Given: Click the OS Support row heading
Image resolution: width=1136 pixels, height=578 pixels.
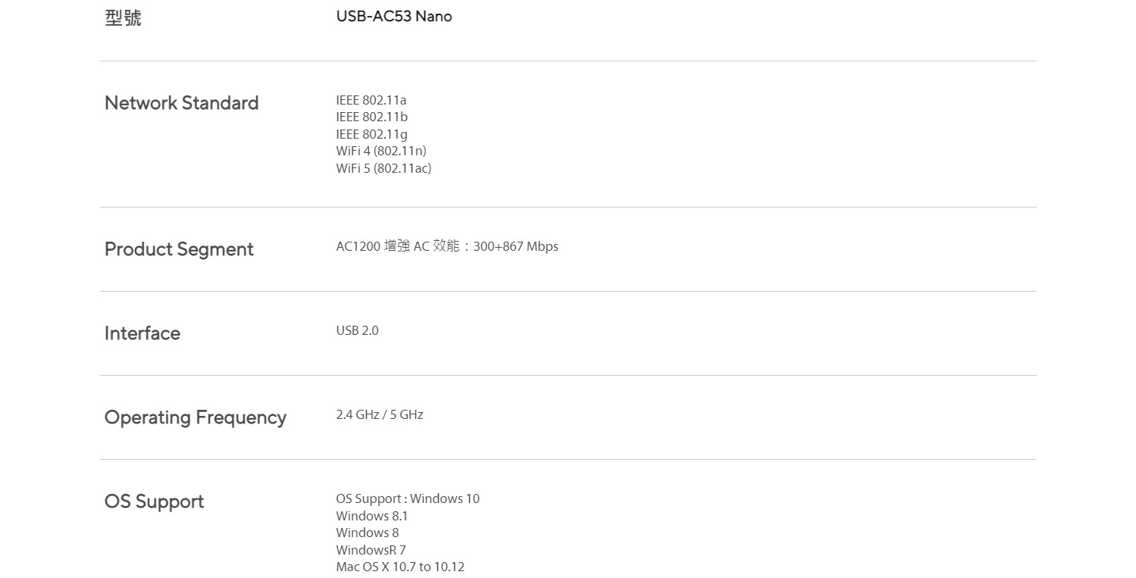Looking at the screenshot, I should pyautogui.click(x=155, y=501).
